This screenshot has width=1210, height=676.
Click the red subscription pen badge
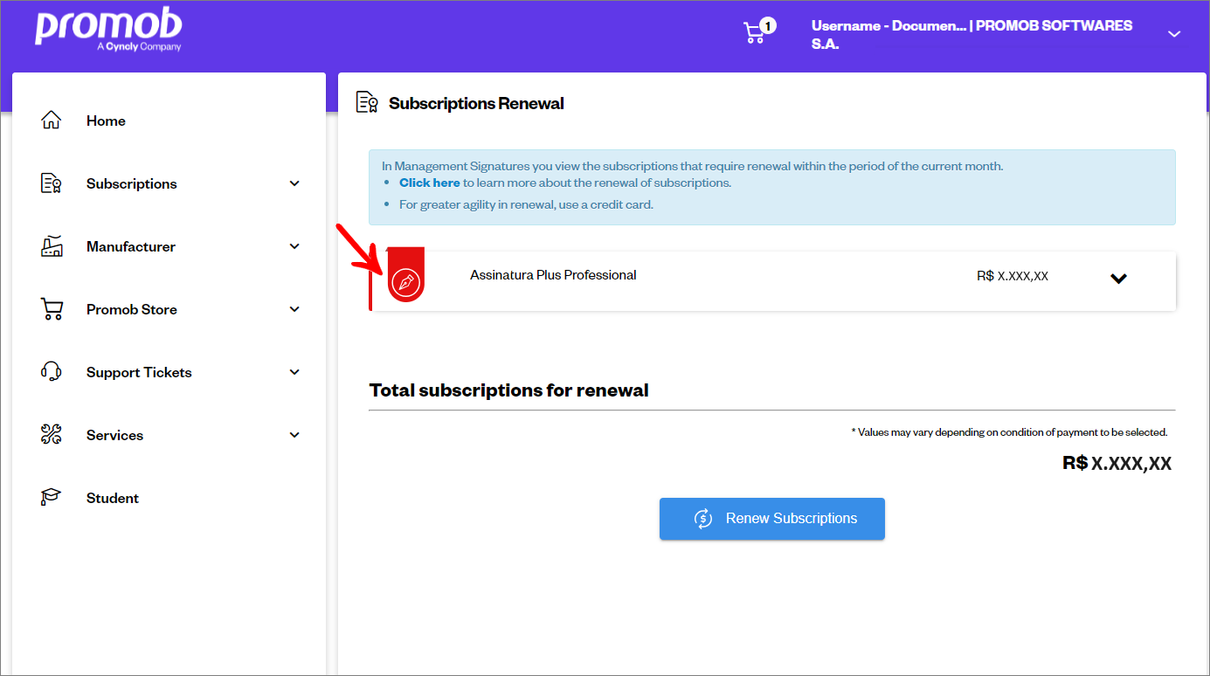(405, 279)
